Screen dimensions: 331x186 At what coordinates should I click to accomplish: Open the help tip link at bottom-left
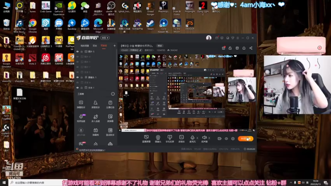click(x=92, y=150)
